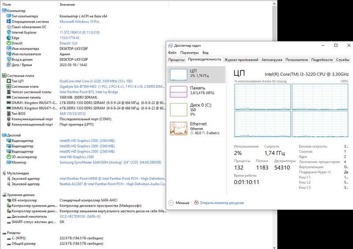Switch to the Журнал приложений tab

[241, 60]
